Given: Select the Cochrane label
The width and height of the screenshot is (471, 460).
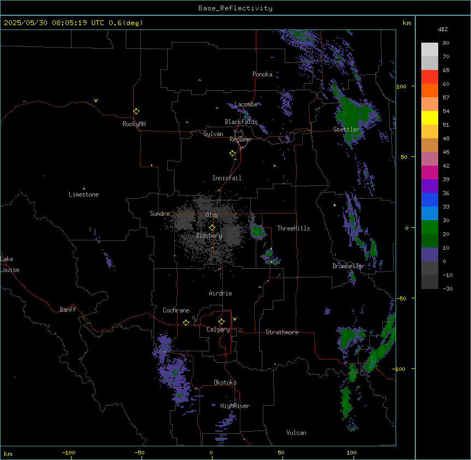Looking at the screenshot, I should (x=176, y=310).
